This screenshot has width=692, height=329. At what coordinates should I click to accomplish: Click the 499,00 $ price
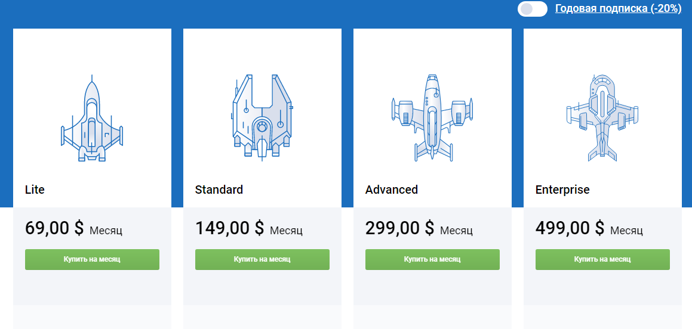(x=570, y=228)
